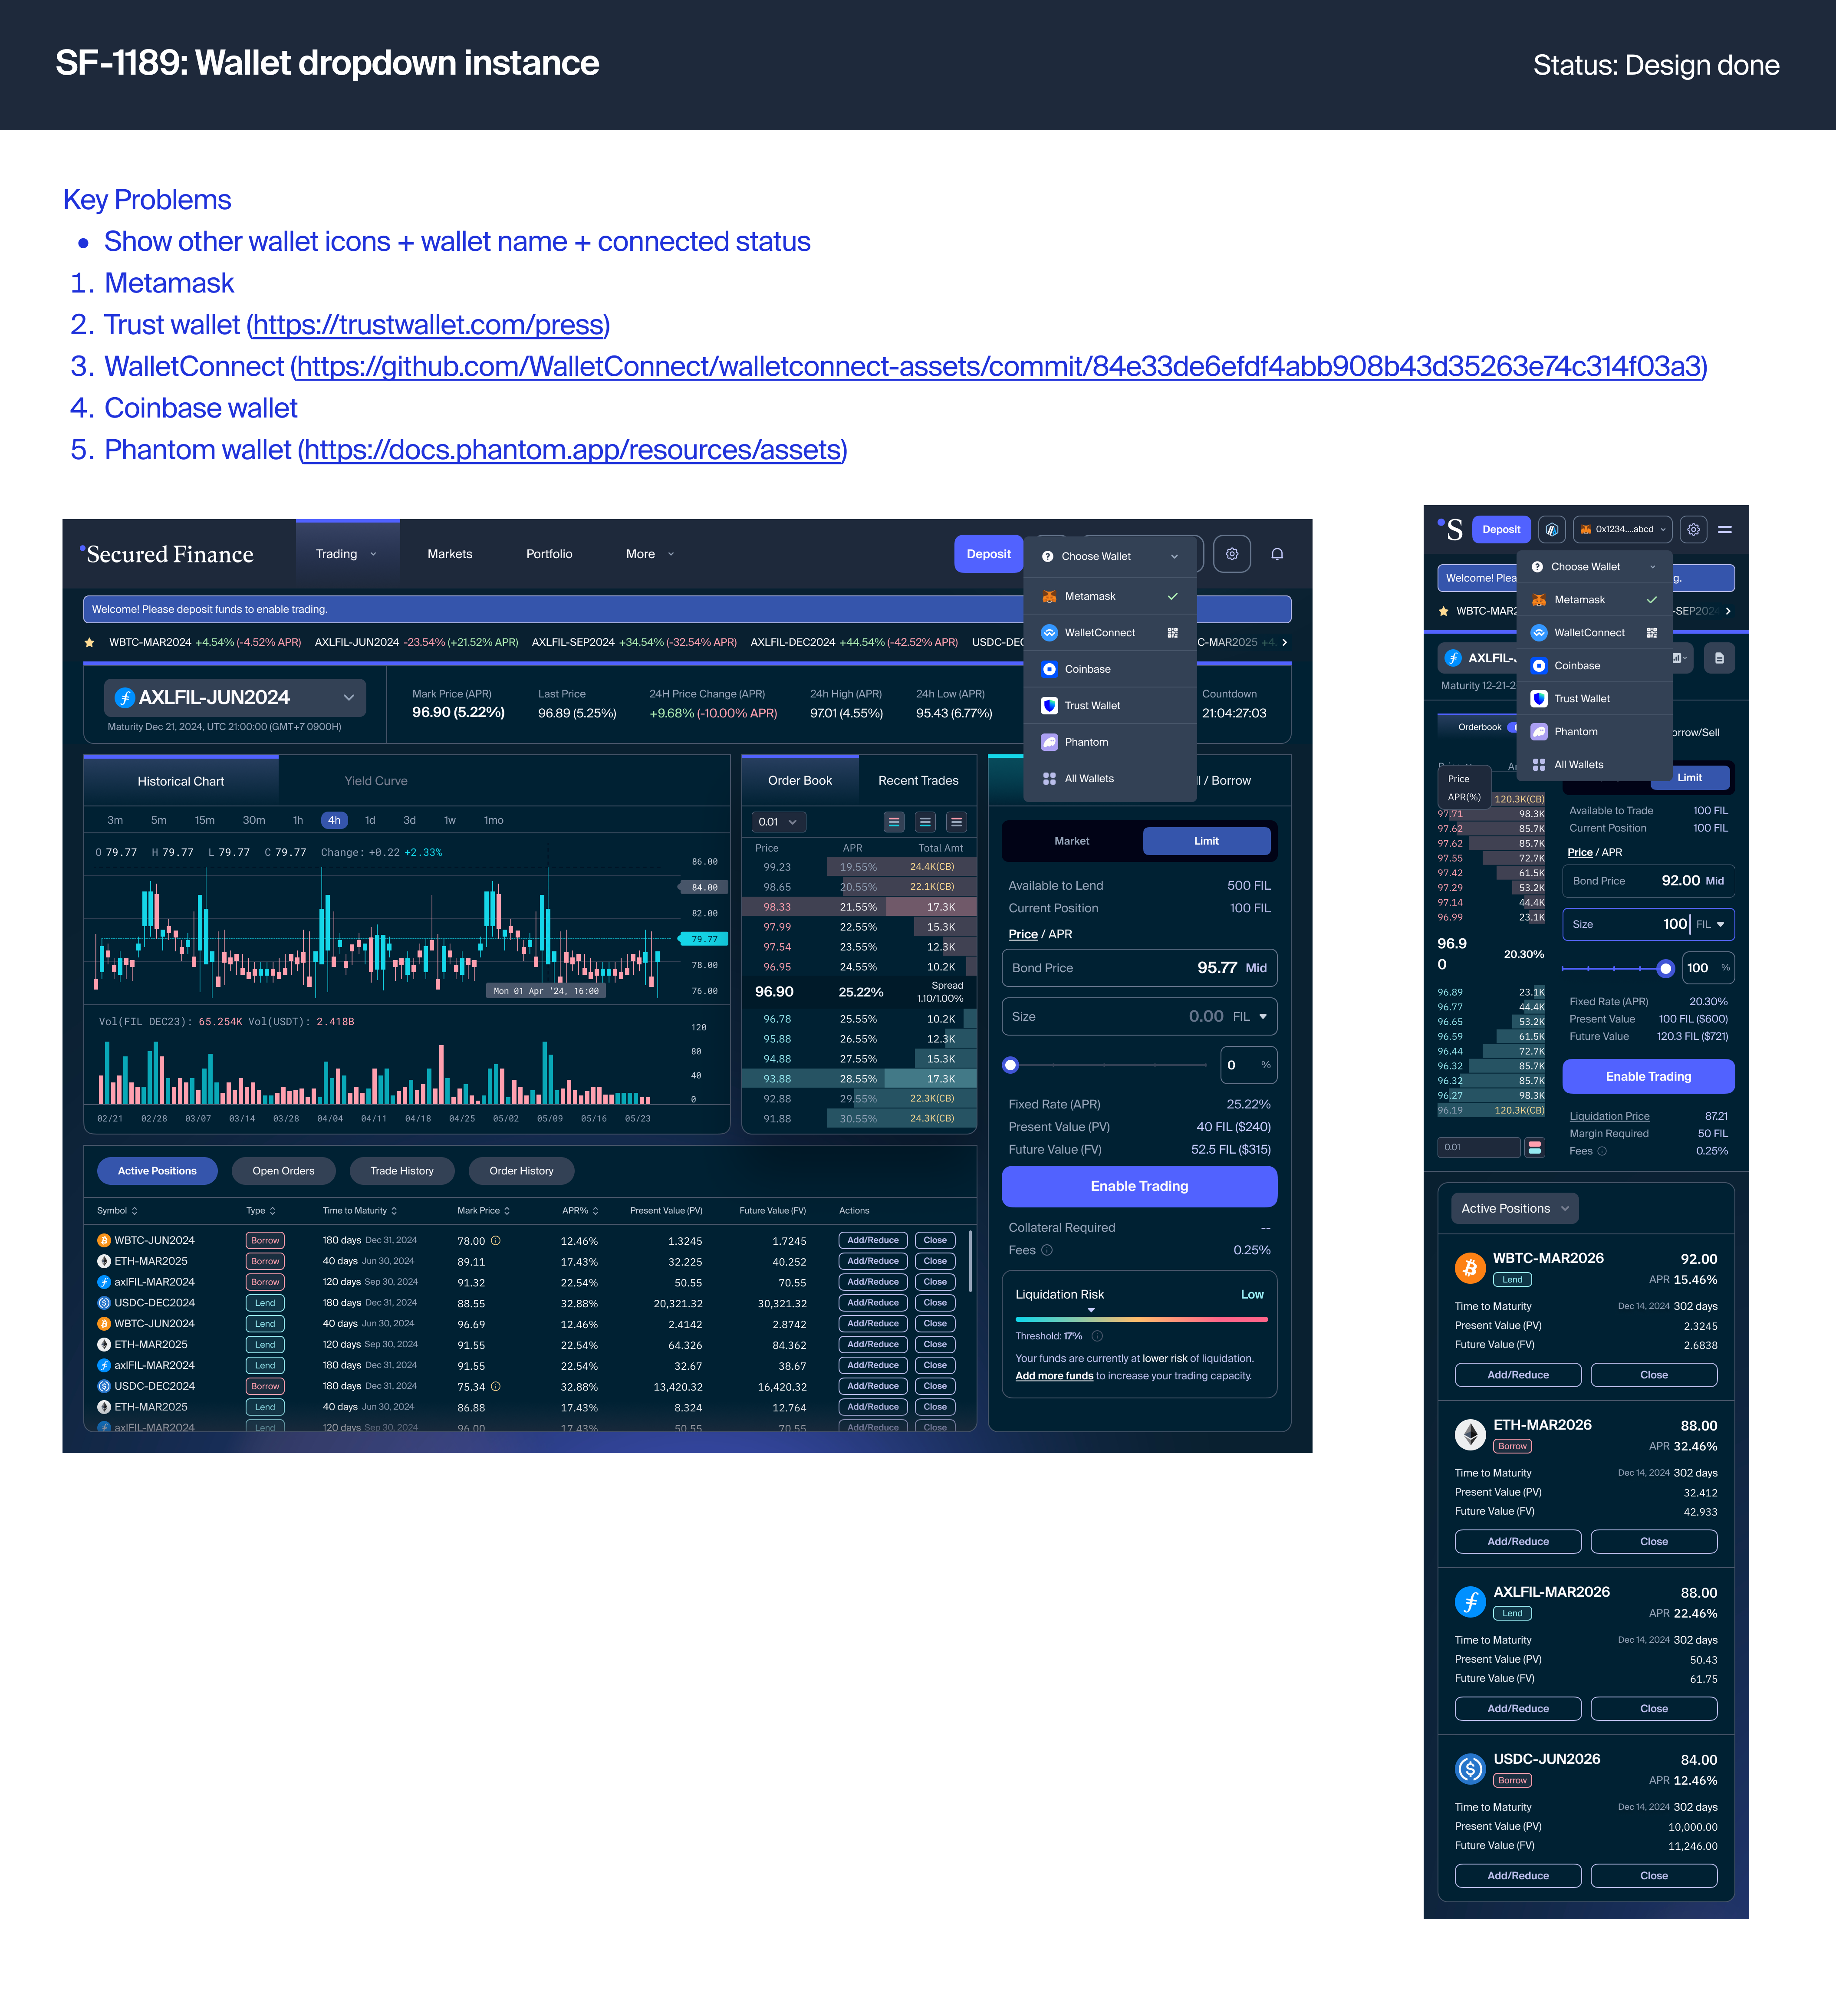Open settings gear in mobile mockup header
This screenshot has height=2006, width=1836.
point(1694,529)
